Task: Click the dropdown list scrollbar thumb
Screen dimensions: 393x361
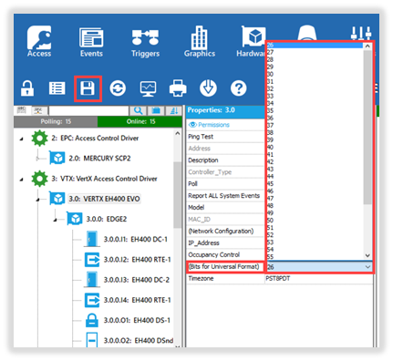Action: (x=367, y=128)
